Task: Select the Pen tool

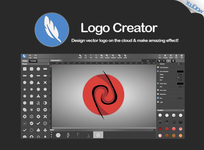Action: pyautogui.click(x=85, y=56)
